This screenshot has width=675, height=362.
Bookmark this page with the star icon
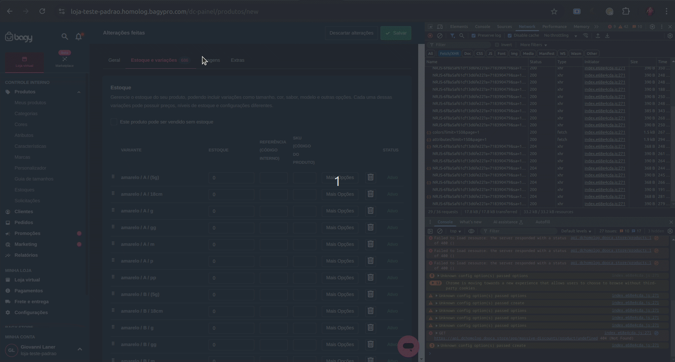[x=554, y=12]
